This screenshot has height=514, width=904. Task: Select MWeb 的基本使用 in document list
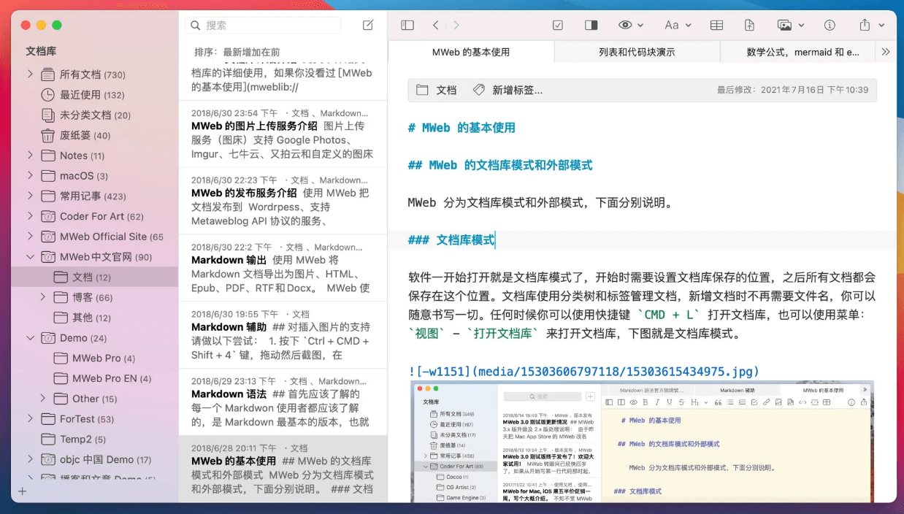pyautogui.click(x=283, y=469)
